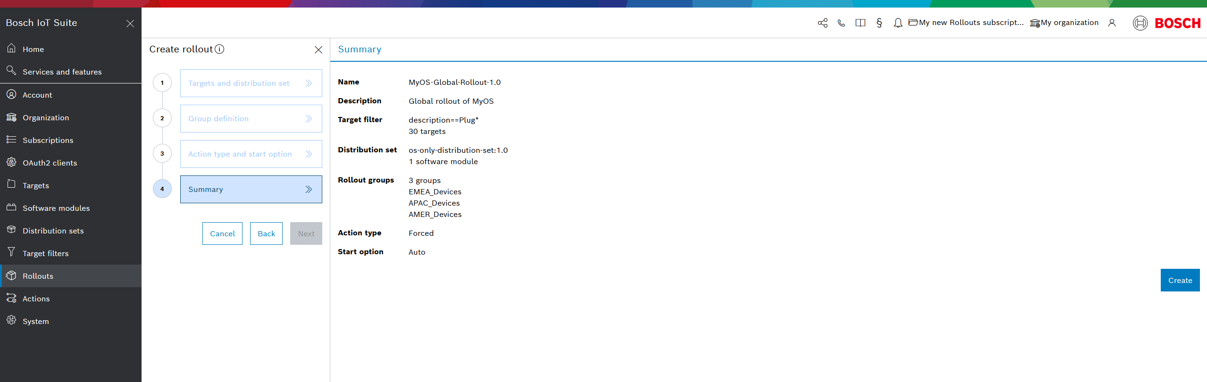
Task: Open the My organization selector
Action: click(x=1065, y=23)
